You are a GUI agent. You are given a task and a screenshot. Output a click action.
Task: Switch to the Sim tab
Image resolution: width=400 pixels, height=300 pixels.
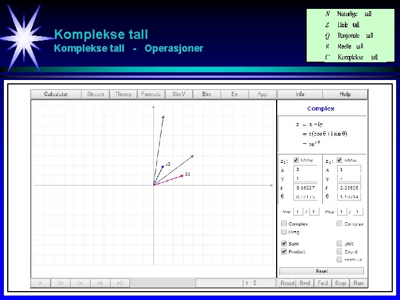[207, 94]
